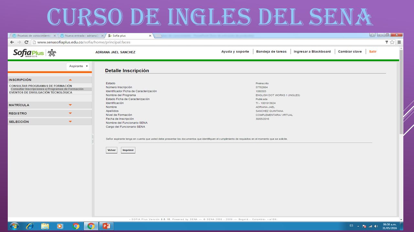Open Bandeja de tareas
The image size is (414, 232).
(x=271, y=52)
